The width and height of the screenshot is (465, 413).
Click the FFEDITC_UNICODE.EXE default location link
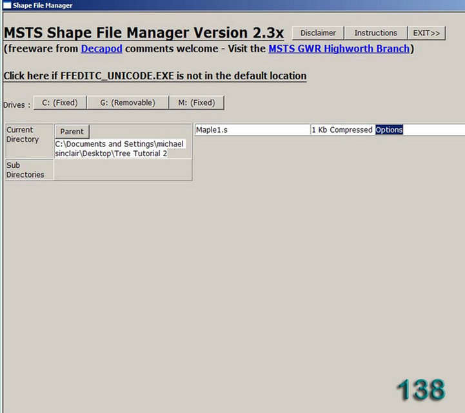155,76
